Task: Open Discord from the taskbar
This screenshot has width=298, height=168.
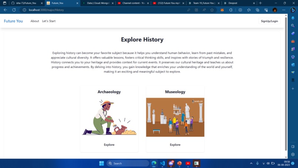Action: point(171,163)
